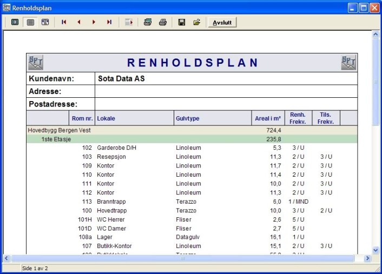Click room number 110
This screenshot has height=274, width=382.
pyautogui.click(x=87, y=175)
